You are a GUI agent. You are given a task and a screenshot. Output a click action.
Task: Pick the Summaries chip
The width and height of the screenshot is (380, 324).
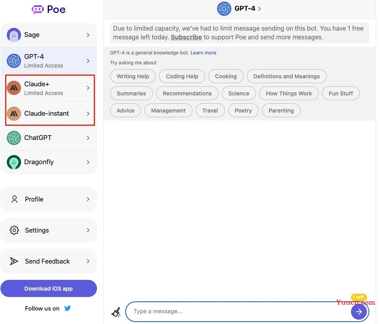131,93
